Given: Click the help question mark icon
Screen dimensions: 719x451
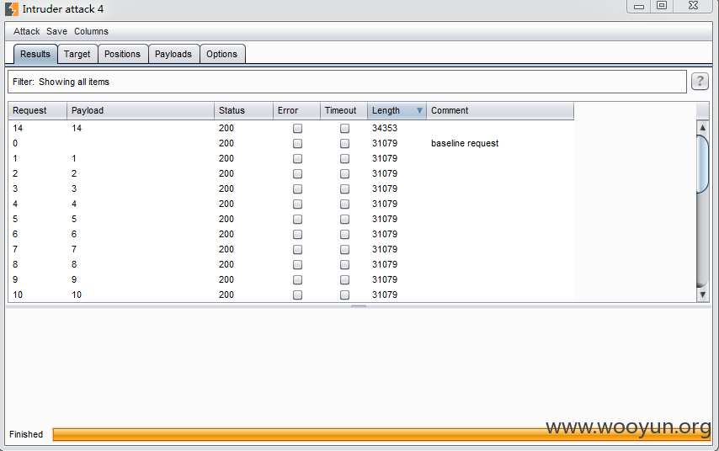Looking at the screenshot, I should (x=700, y=82).
